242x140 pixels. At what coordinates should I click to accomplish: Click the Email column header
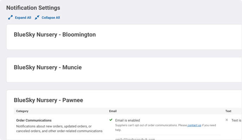pyautogui.click(x=113, y=111)
